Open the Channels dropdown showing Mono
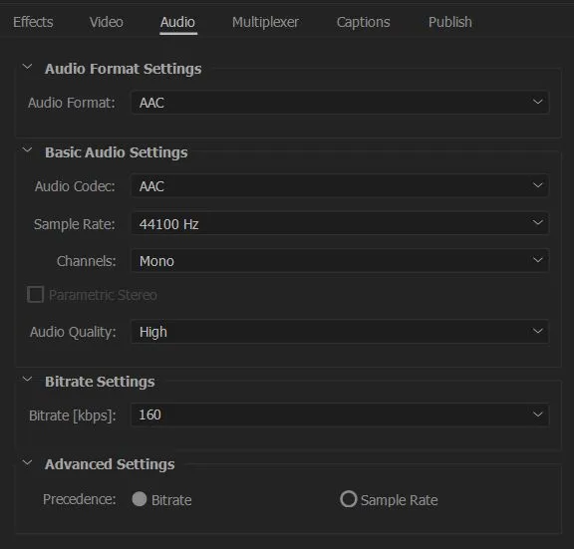Screen dimensions: 574x549 340,261
